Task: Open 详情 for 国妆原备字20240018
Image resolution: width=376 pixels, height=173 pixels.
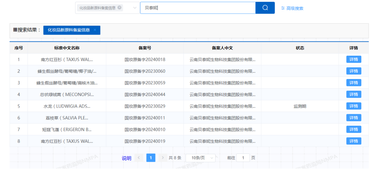Action: coord(354,60)
